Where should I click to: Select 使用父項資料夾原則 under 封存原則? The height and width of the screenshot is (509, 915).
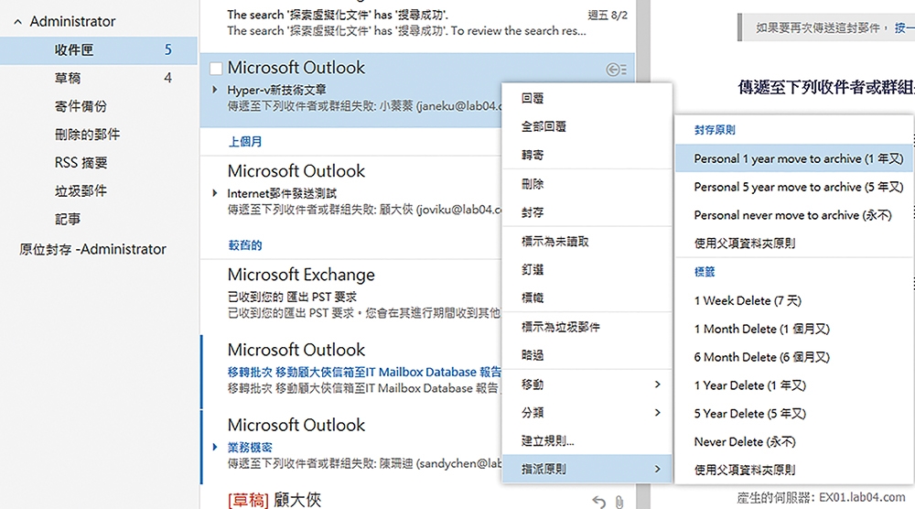795,243
